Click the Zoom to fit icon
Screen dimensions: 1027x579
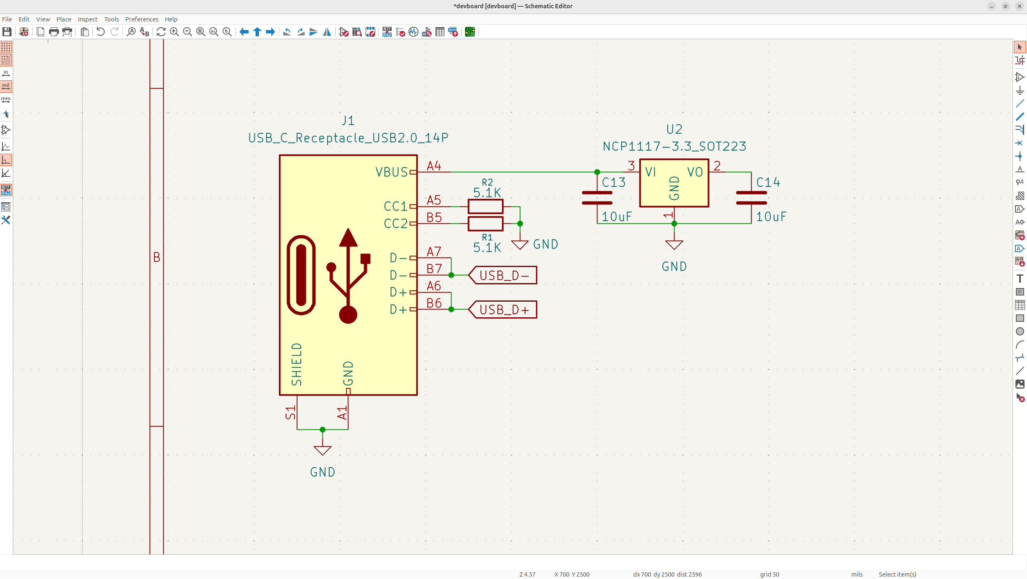click(201, 32)
